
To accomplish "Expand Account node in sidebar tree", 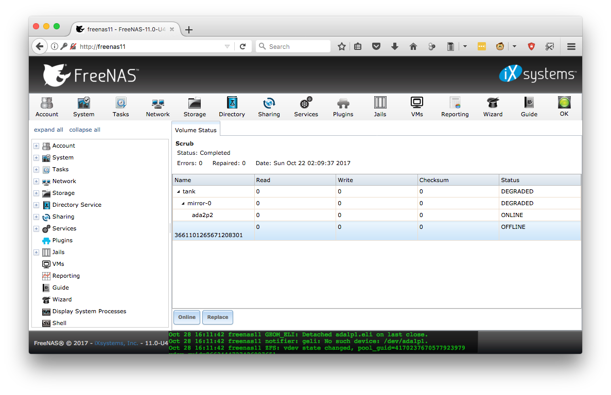I will coord(36,146).
